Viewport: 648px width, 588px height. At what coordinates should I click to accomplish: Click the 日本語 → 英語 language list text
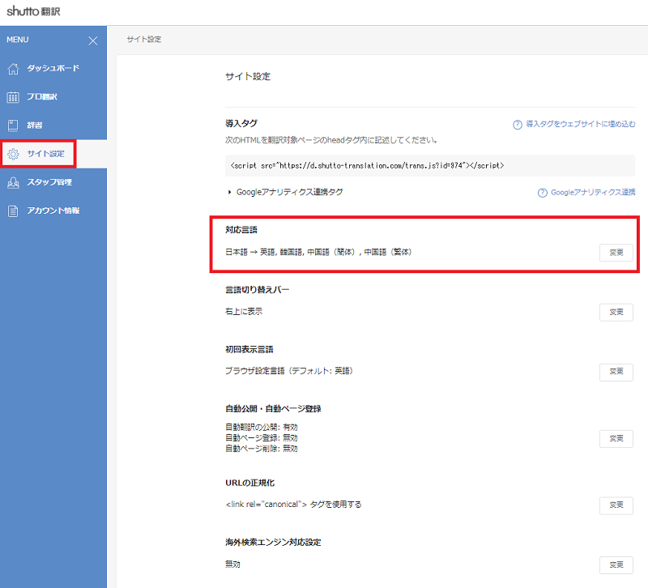pyautogui.click(x=318, y=252)
